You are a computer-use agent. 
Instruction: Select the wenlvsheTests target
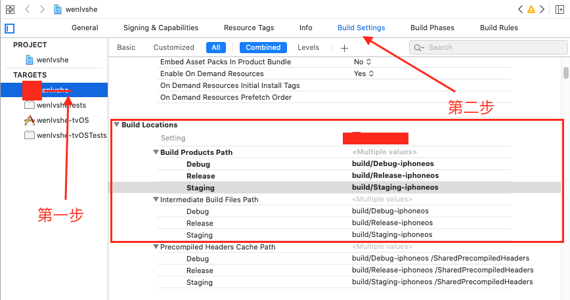62,105
